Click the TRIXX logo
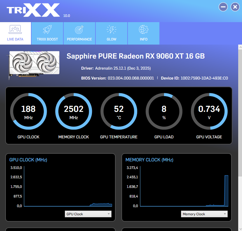 click(33, 10)
